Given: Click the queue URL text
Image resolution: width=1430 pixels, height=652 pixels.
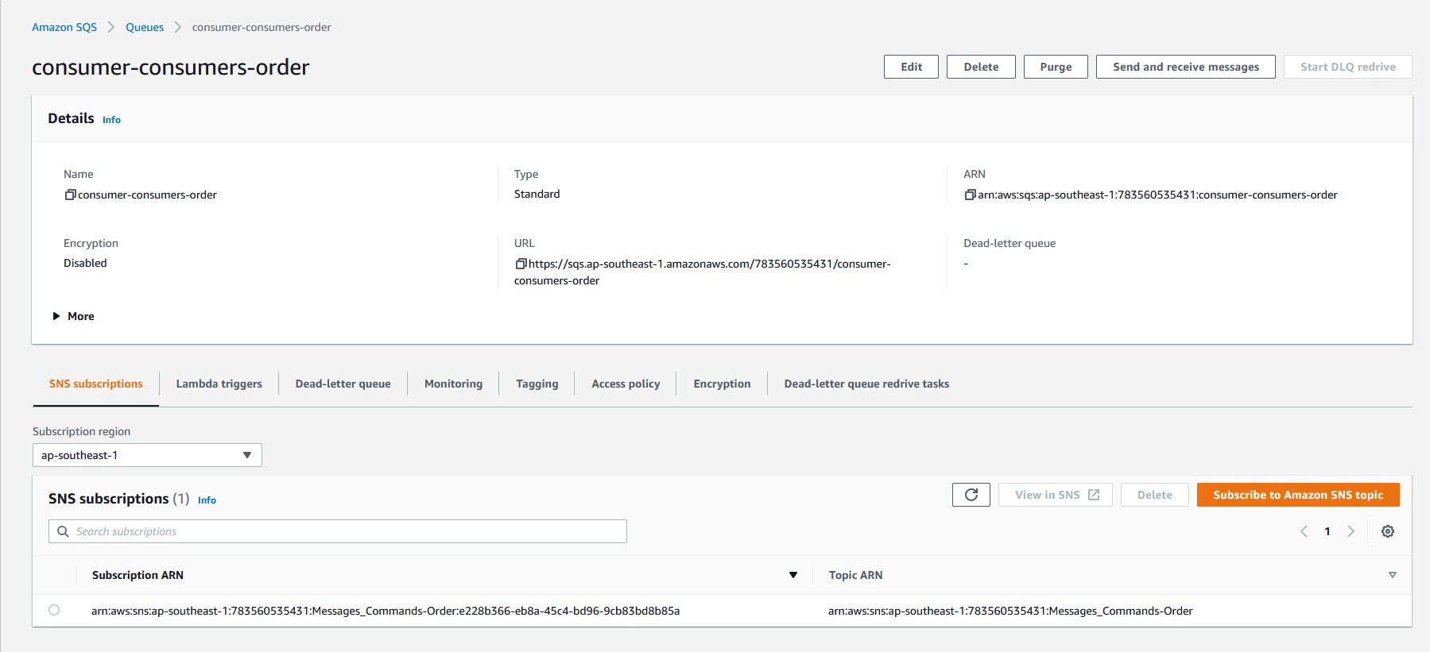Looking at the screenshot, I should pos(703,272).
